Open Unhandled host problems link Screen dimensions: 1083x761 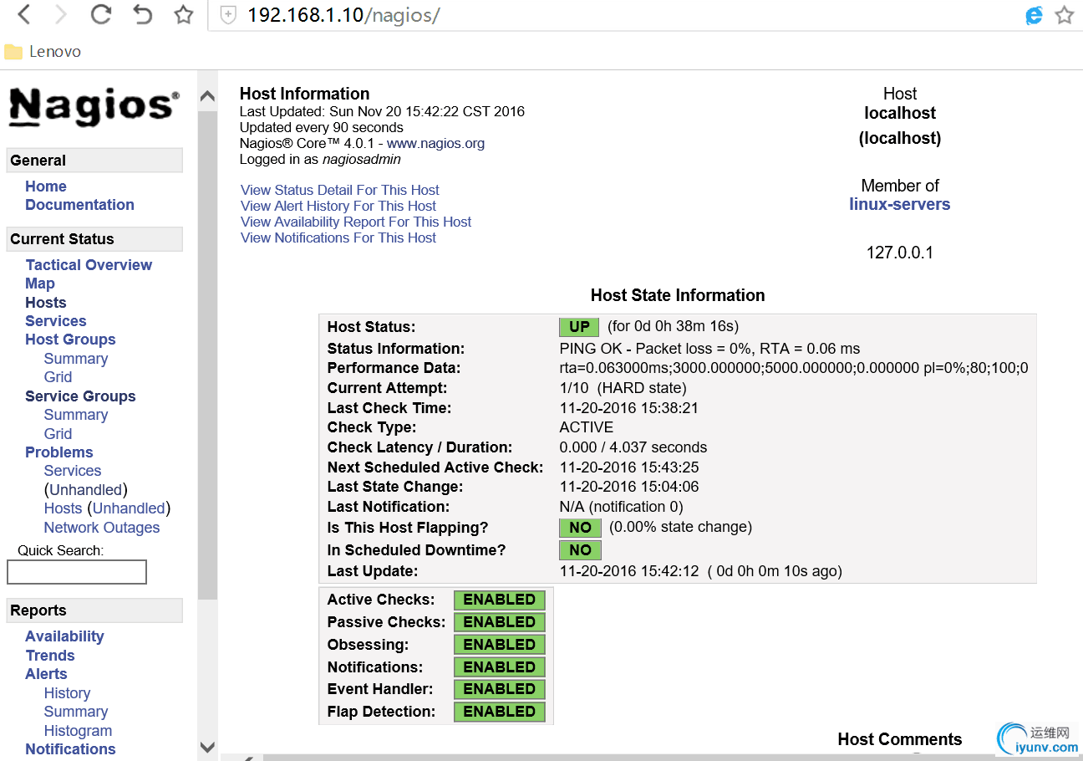click(x=129, y=508)
